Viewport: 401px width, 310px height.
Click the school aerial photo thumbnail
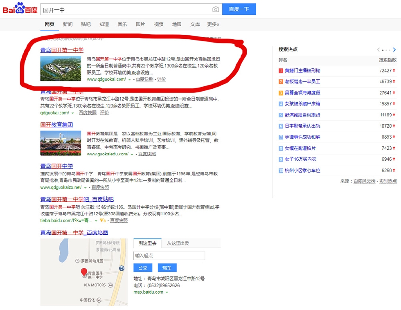[x=61, y=68]
